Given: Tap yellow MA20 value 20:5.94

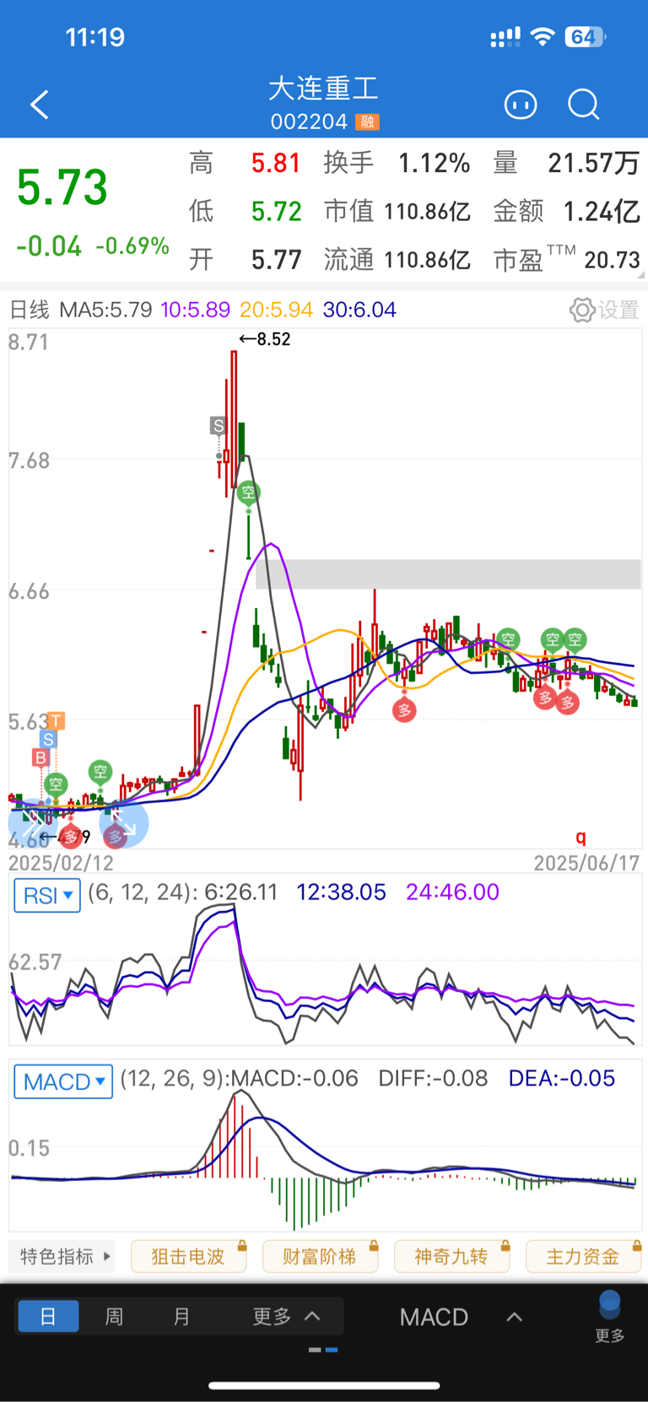Looking at the screenshot, I should point(276,310).
